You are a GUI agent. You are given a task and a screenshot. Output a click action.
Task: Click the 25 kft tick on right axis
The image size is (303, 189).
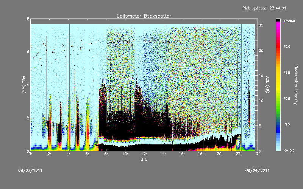(261, 25)
